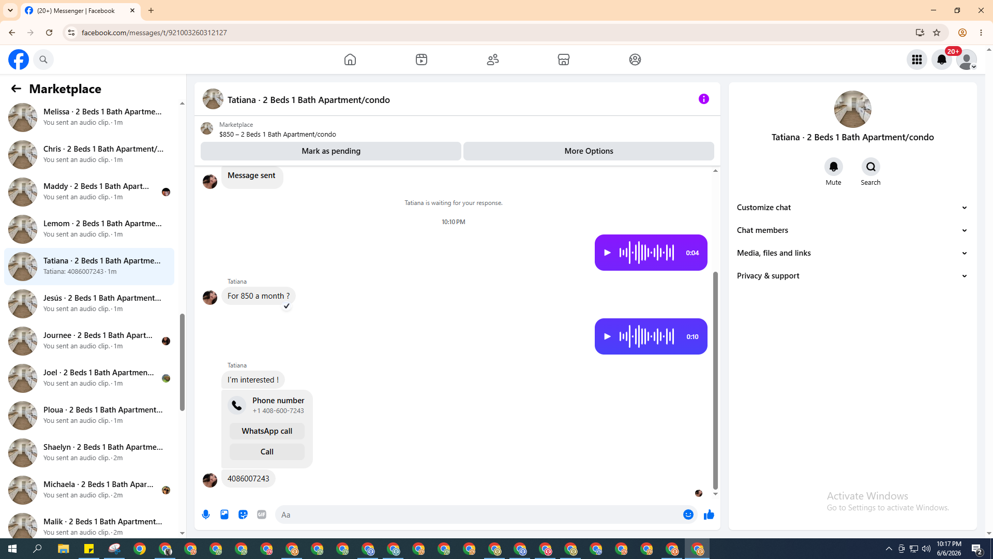Click More Options button

[589, 151]
